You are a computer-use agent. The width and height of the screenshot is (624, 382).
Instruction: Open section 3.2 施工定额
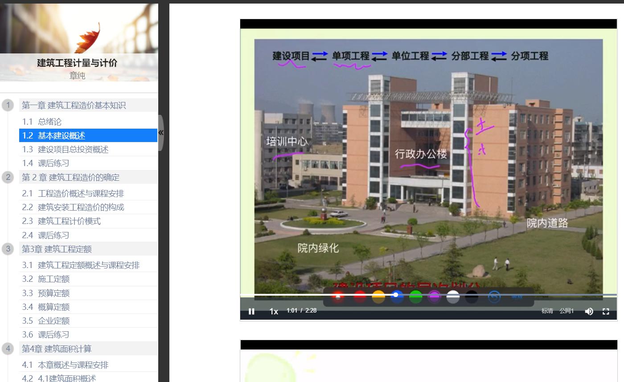click(88, 279)
